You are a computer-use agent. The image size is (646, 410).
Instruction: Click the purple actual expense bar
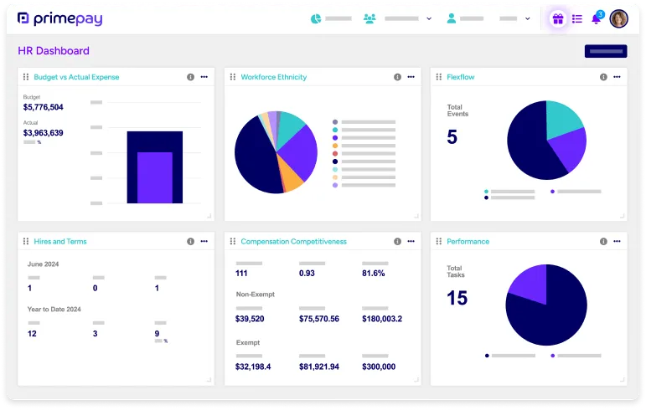[x=154, y=177]
